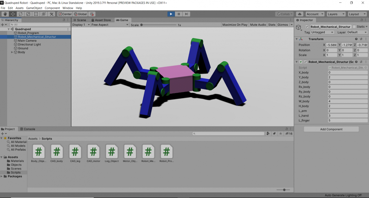Switch to the Console tab

28,129
